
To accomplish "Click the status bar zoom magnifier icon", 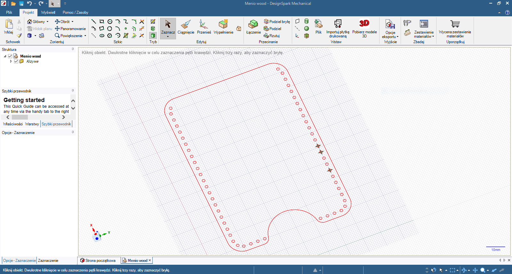I will 483,270.
